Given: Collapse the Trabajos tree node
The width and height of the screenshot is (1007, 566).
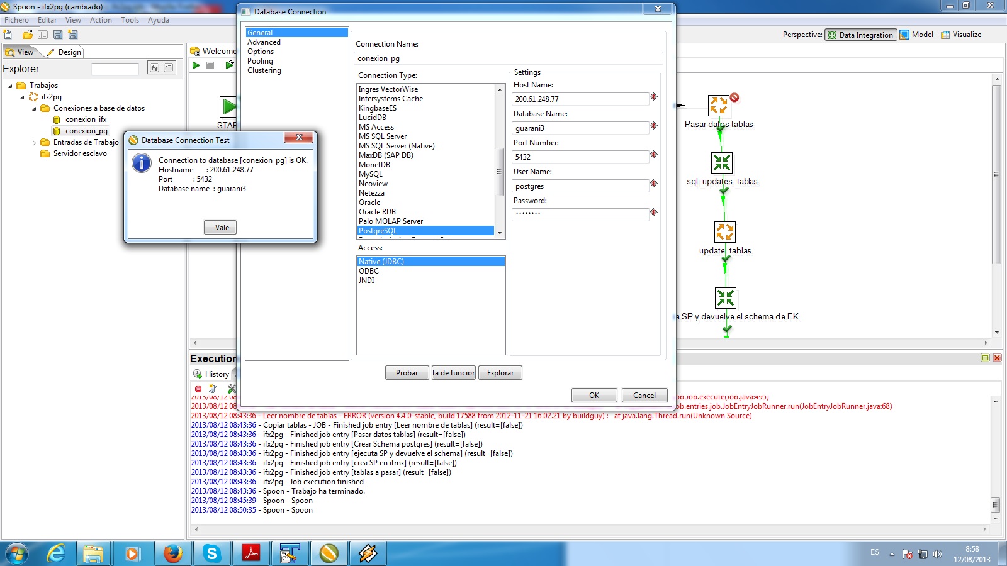Looking at the screenshot, I should click(x=10, y=86).
